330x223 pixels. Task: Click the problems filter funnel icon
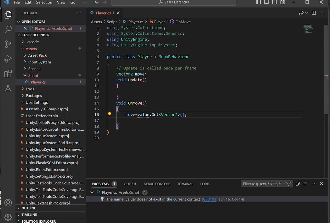click(288, 184)
